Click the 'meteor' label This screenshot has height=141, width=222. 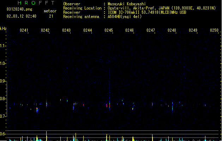point(50,11)
